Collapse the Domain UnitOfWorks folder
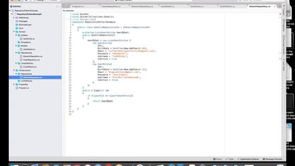Viewport: 295px width, 166px height. pyautogui.click(x=16, y=64)
